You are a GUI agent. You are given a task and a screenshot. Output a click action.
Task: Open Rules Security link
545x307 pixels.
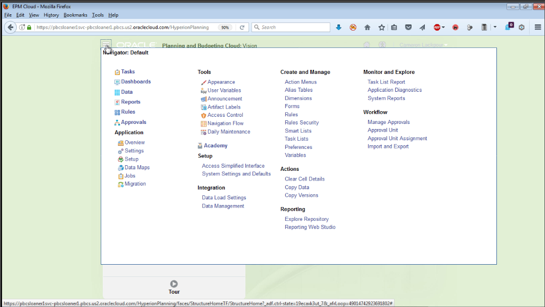302,122
